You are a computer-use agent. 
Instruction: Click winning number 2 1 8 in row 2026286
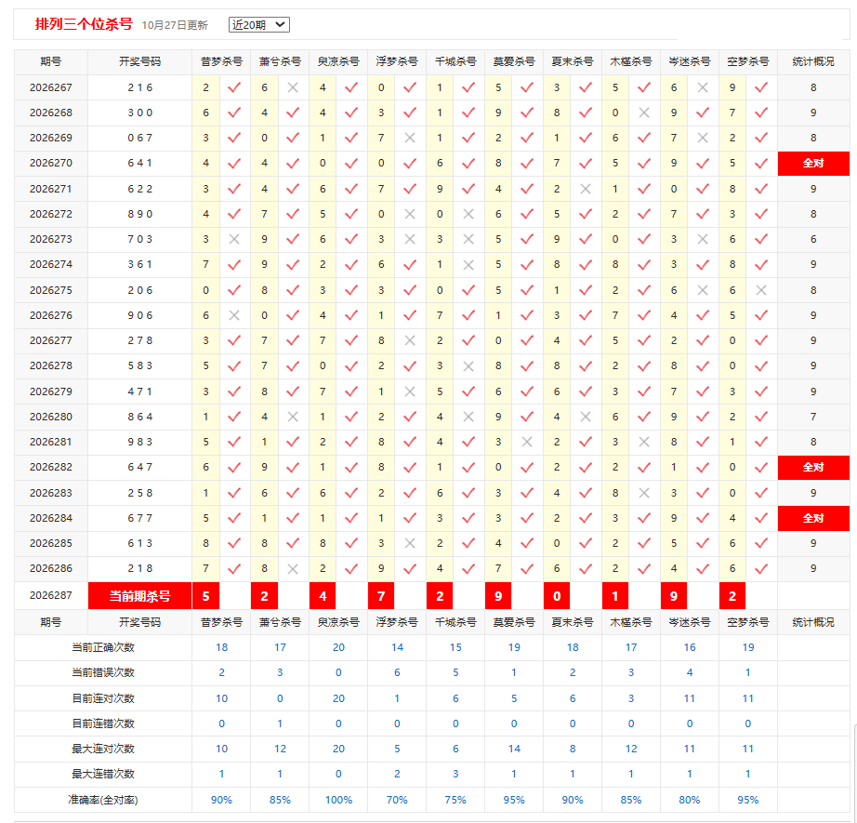pyautogui.click(x=140, y=568)
